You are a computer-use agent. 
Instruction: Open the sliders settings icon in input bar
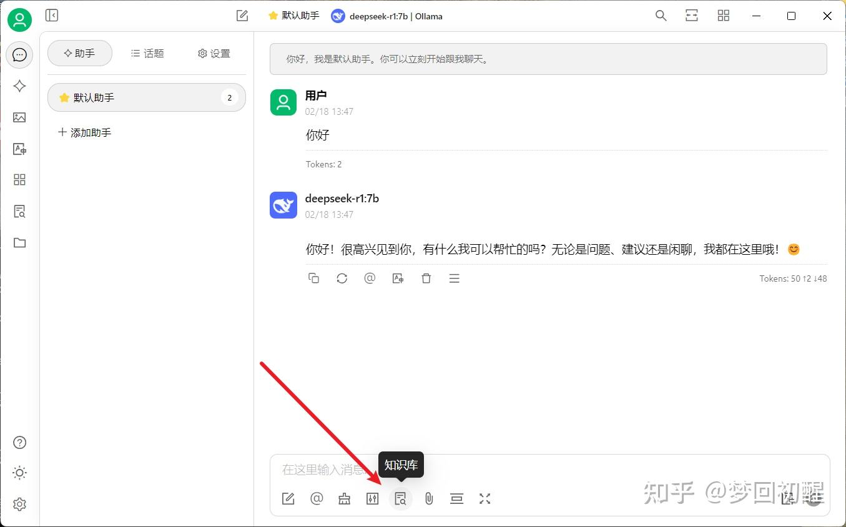[373, 499]
